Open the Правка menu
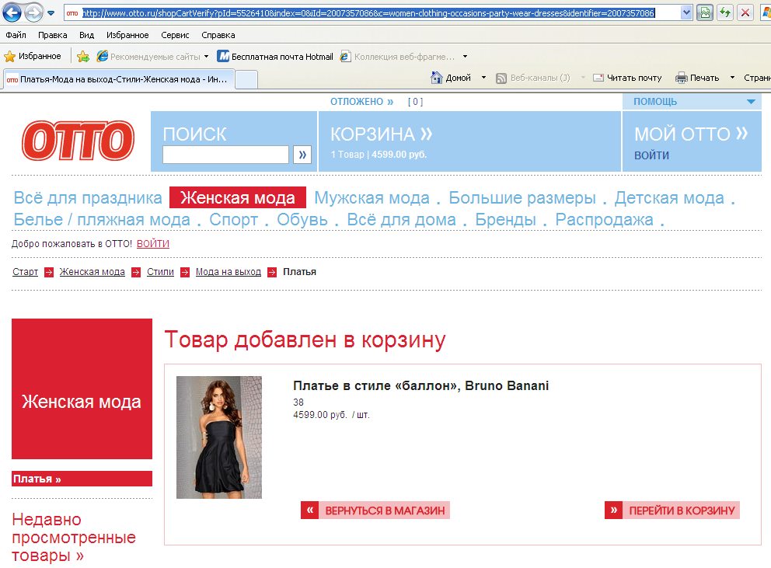The image size is (771, 568). (53, 35)
